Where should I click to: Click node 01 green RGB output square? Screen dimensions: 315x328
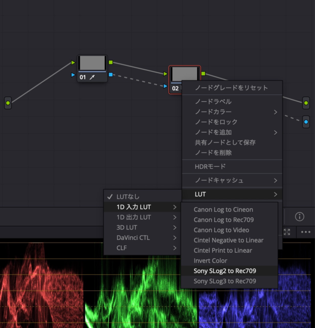(111, 62)
